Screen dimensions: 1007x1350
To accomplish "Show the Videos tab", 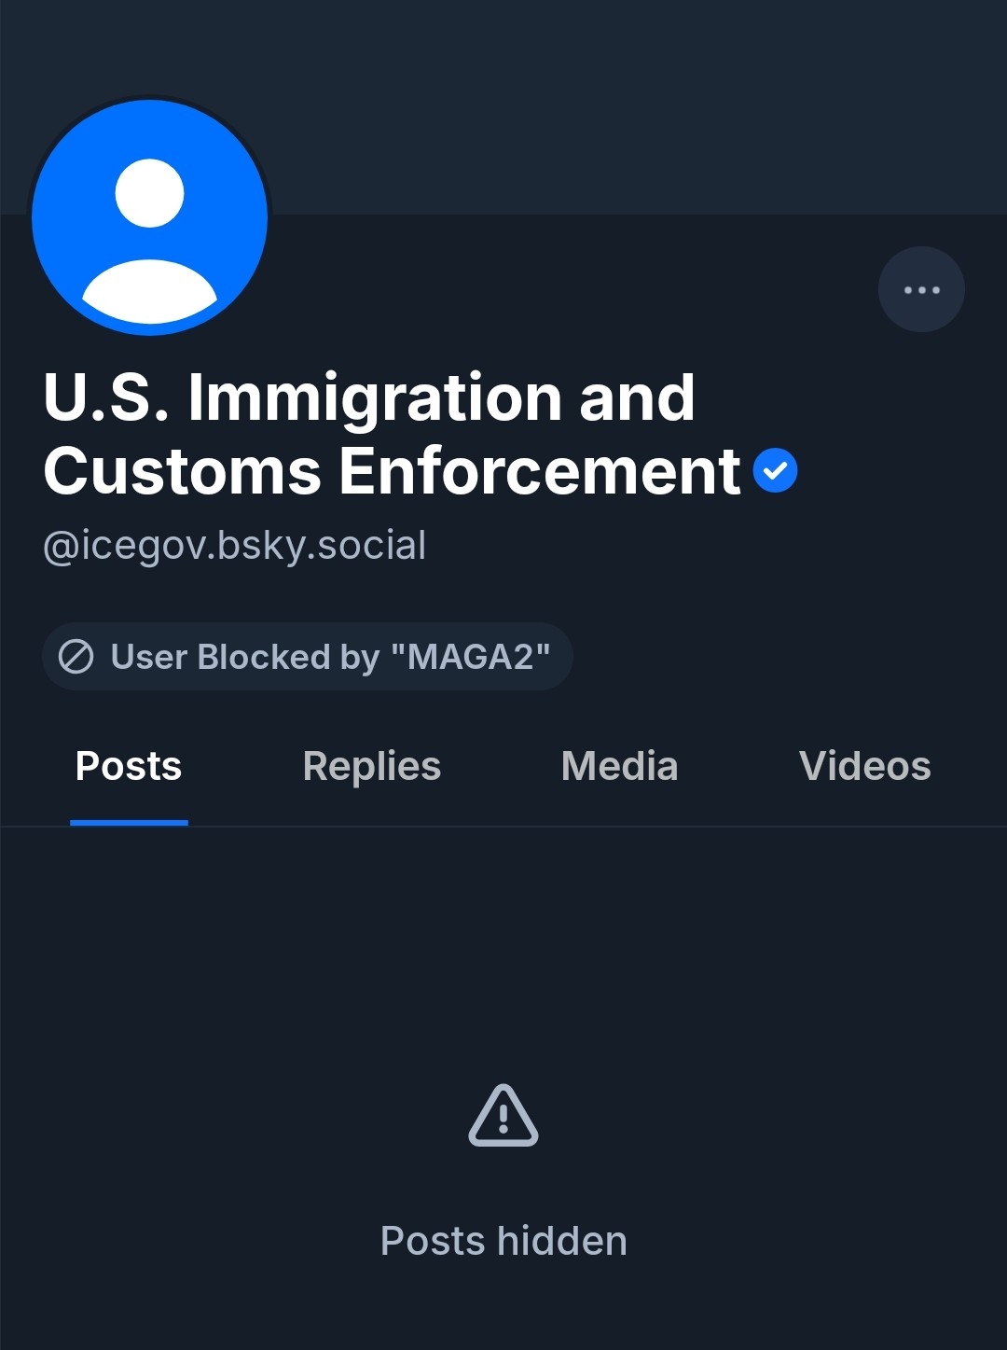I will [x=864, y=766].
